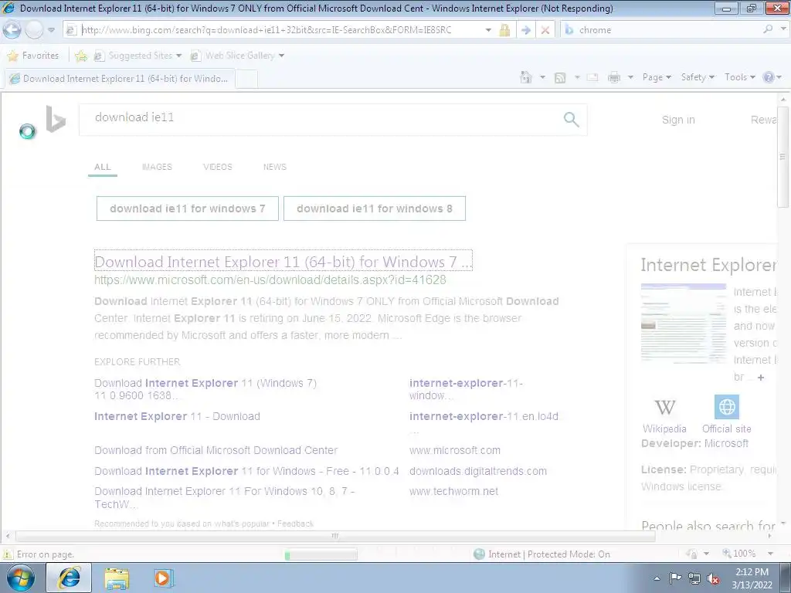Screen dimensions: 791x593
Task: Open the Favorites button
Action: tap(33, 56)
